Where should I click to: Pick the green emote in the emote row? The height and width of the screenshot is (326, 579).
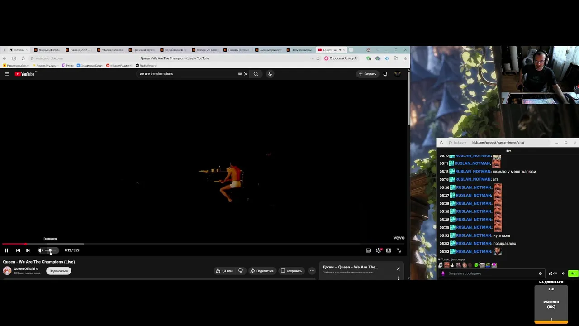pyautogui.click(x=476, y=265)
